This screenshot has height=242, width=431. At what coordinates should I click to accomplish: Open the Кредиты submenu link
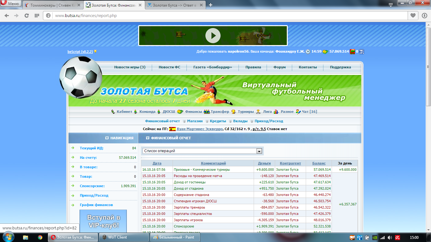click(218, 121)
